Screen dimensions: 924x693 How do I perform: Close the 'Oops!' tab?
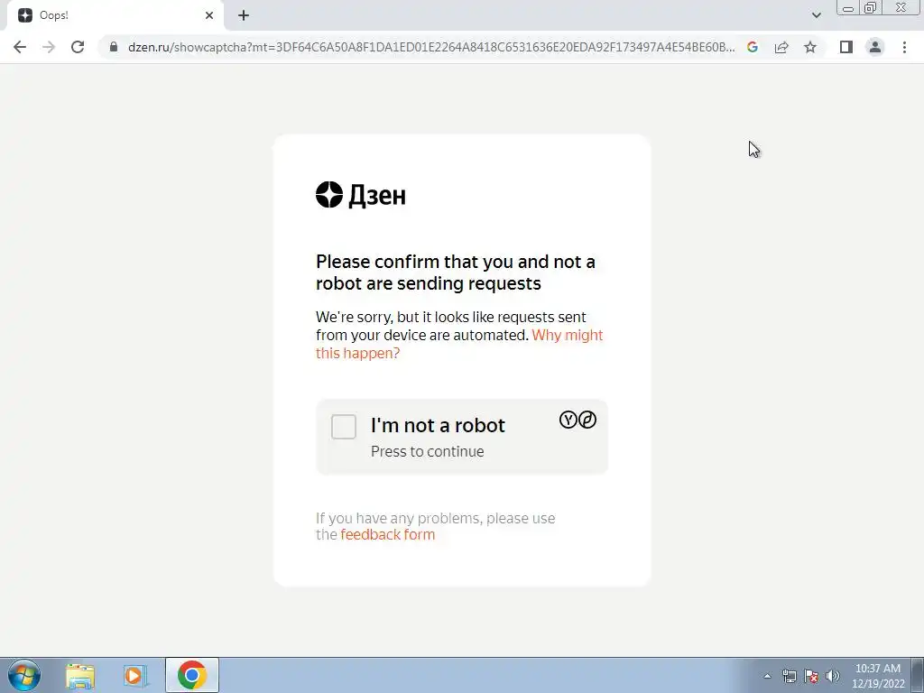click(x=209, y=15)
